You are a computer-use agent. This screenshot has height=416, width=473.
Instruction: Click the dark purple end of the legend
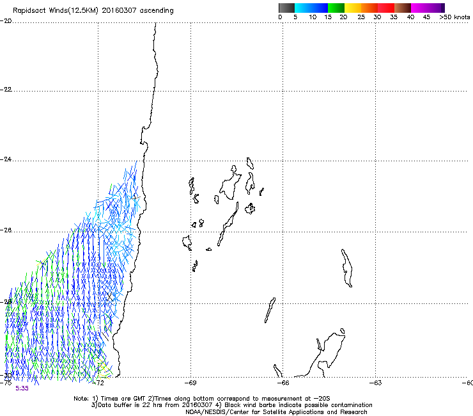coord(442,8)
